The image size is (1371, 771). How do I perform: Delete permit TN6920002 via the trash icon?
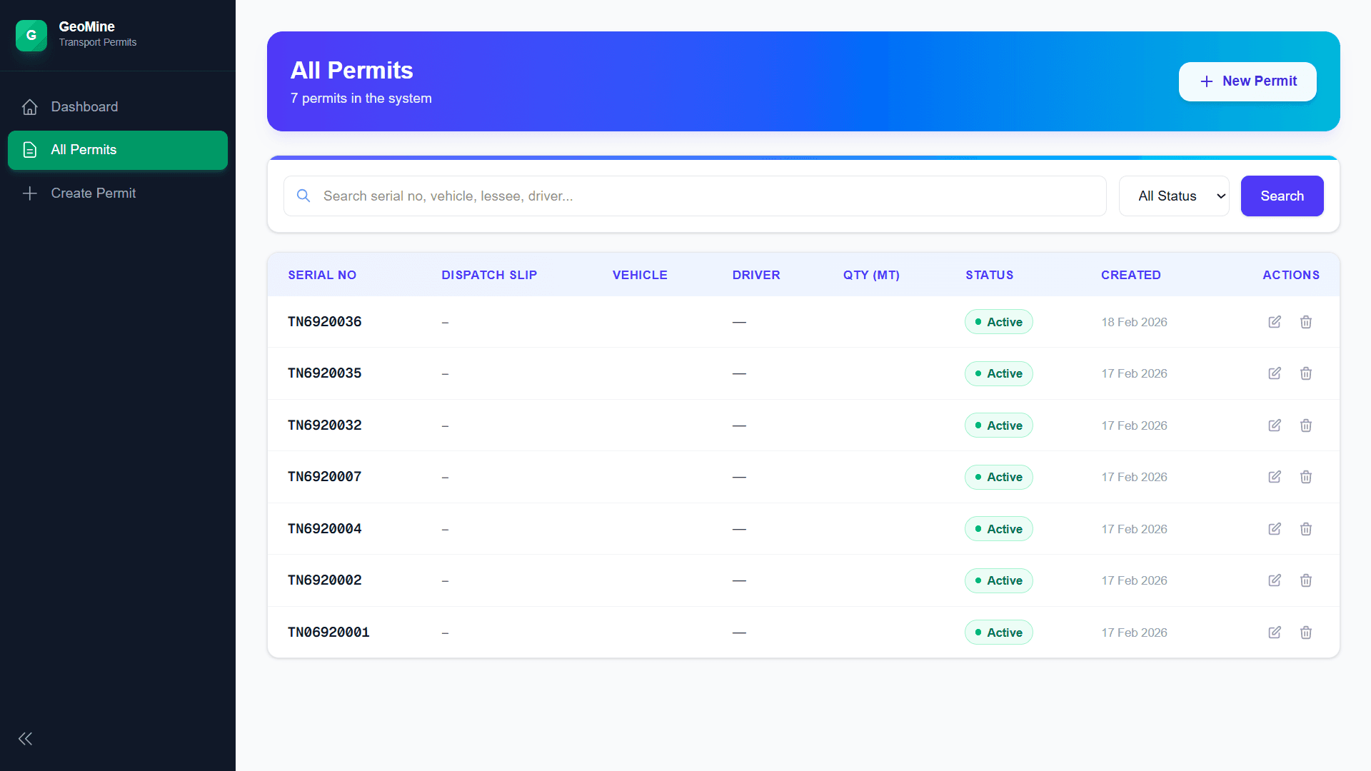click(x=1306, y=580)
